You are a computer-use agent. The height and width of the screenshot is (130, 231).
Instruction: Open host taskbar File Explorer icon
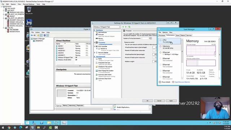[x=39, y=127]
